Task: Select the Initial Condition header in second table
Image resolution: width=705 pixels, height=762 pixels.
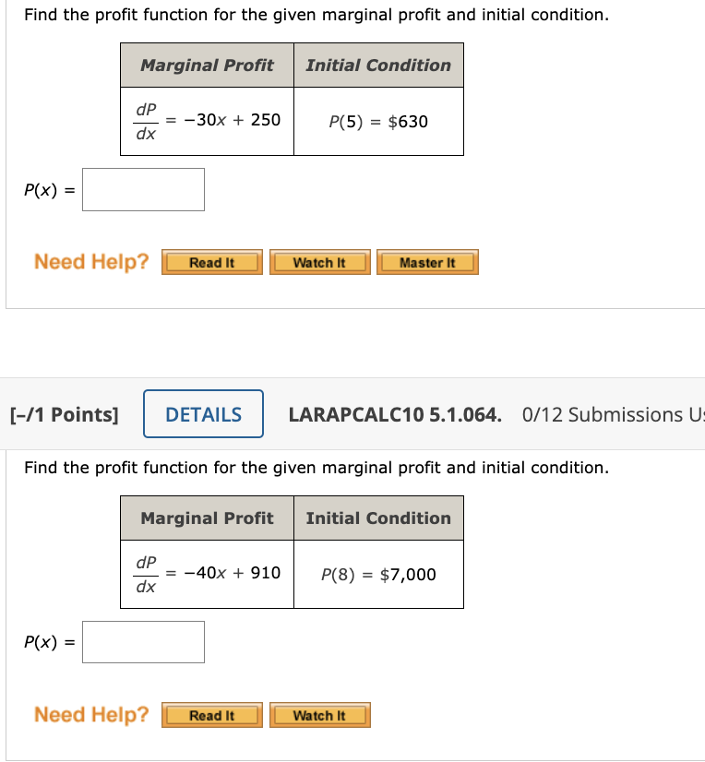Action: coord(378,518)
